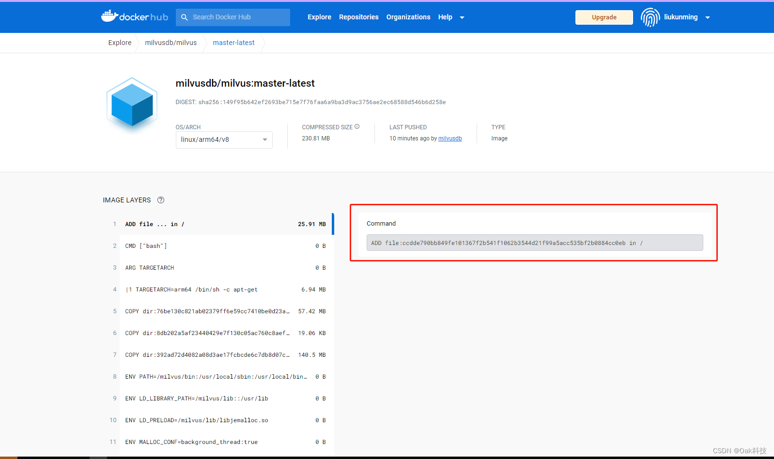Screen dimensions: 774x459
Task: Click the Command text box content
Action: click(x=535, y=243)
